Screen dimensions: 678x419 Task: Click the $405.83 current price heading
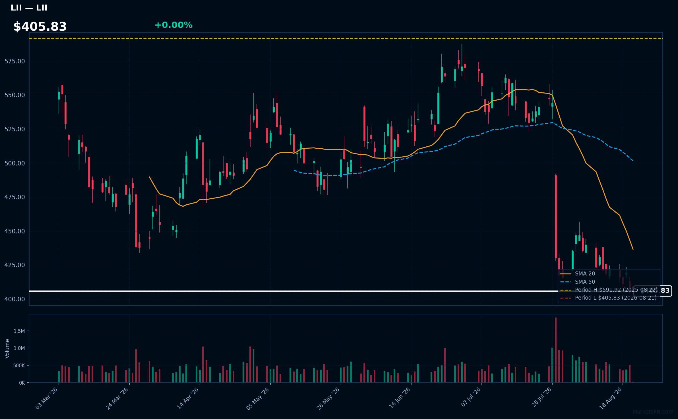pos(40,27)
